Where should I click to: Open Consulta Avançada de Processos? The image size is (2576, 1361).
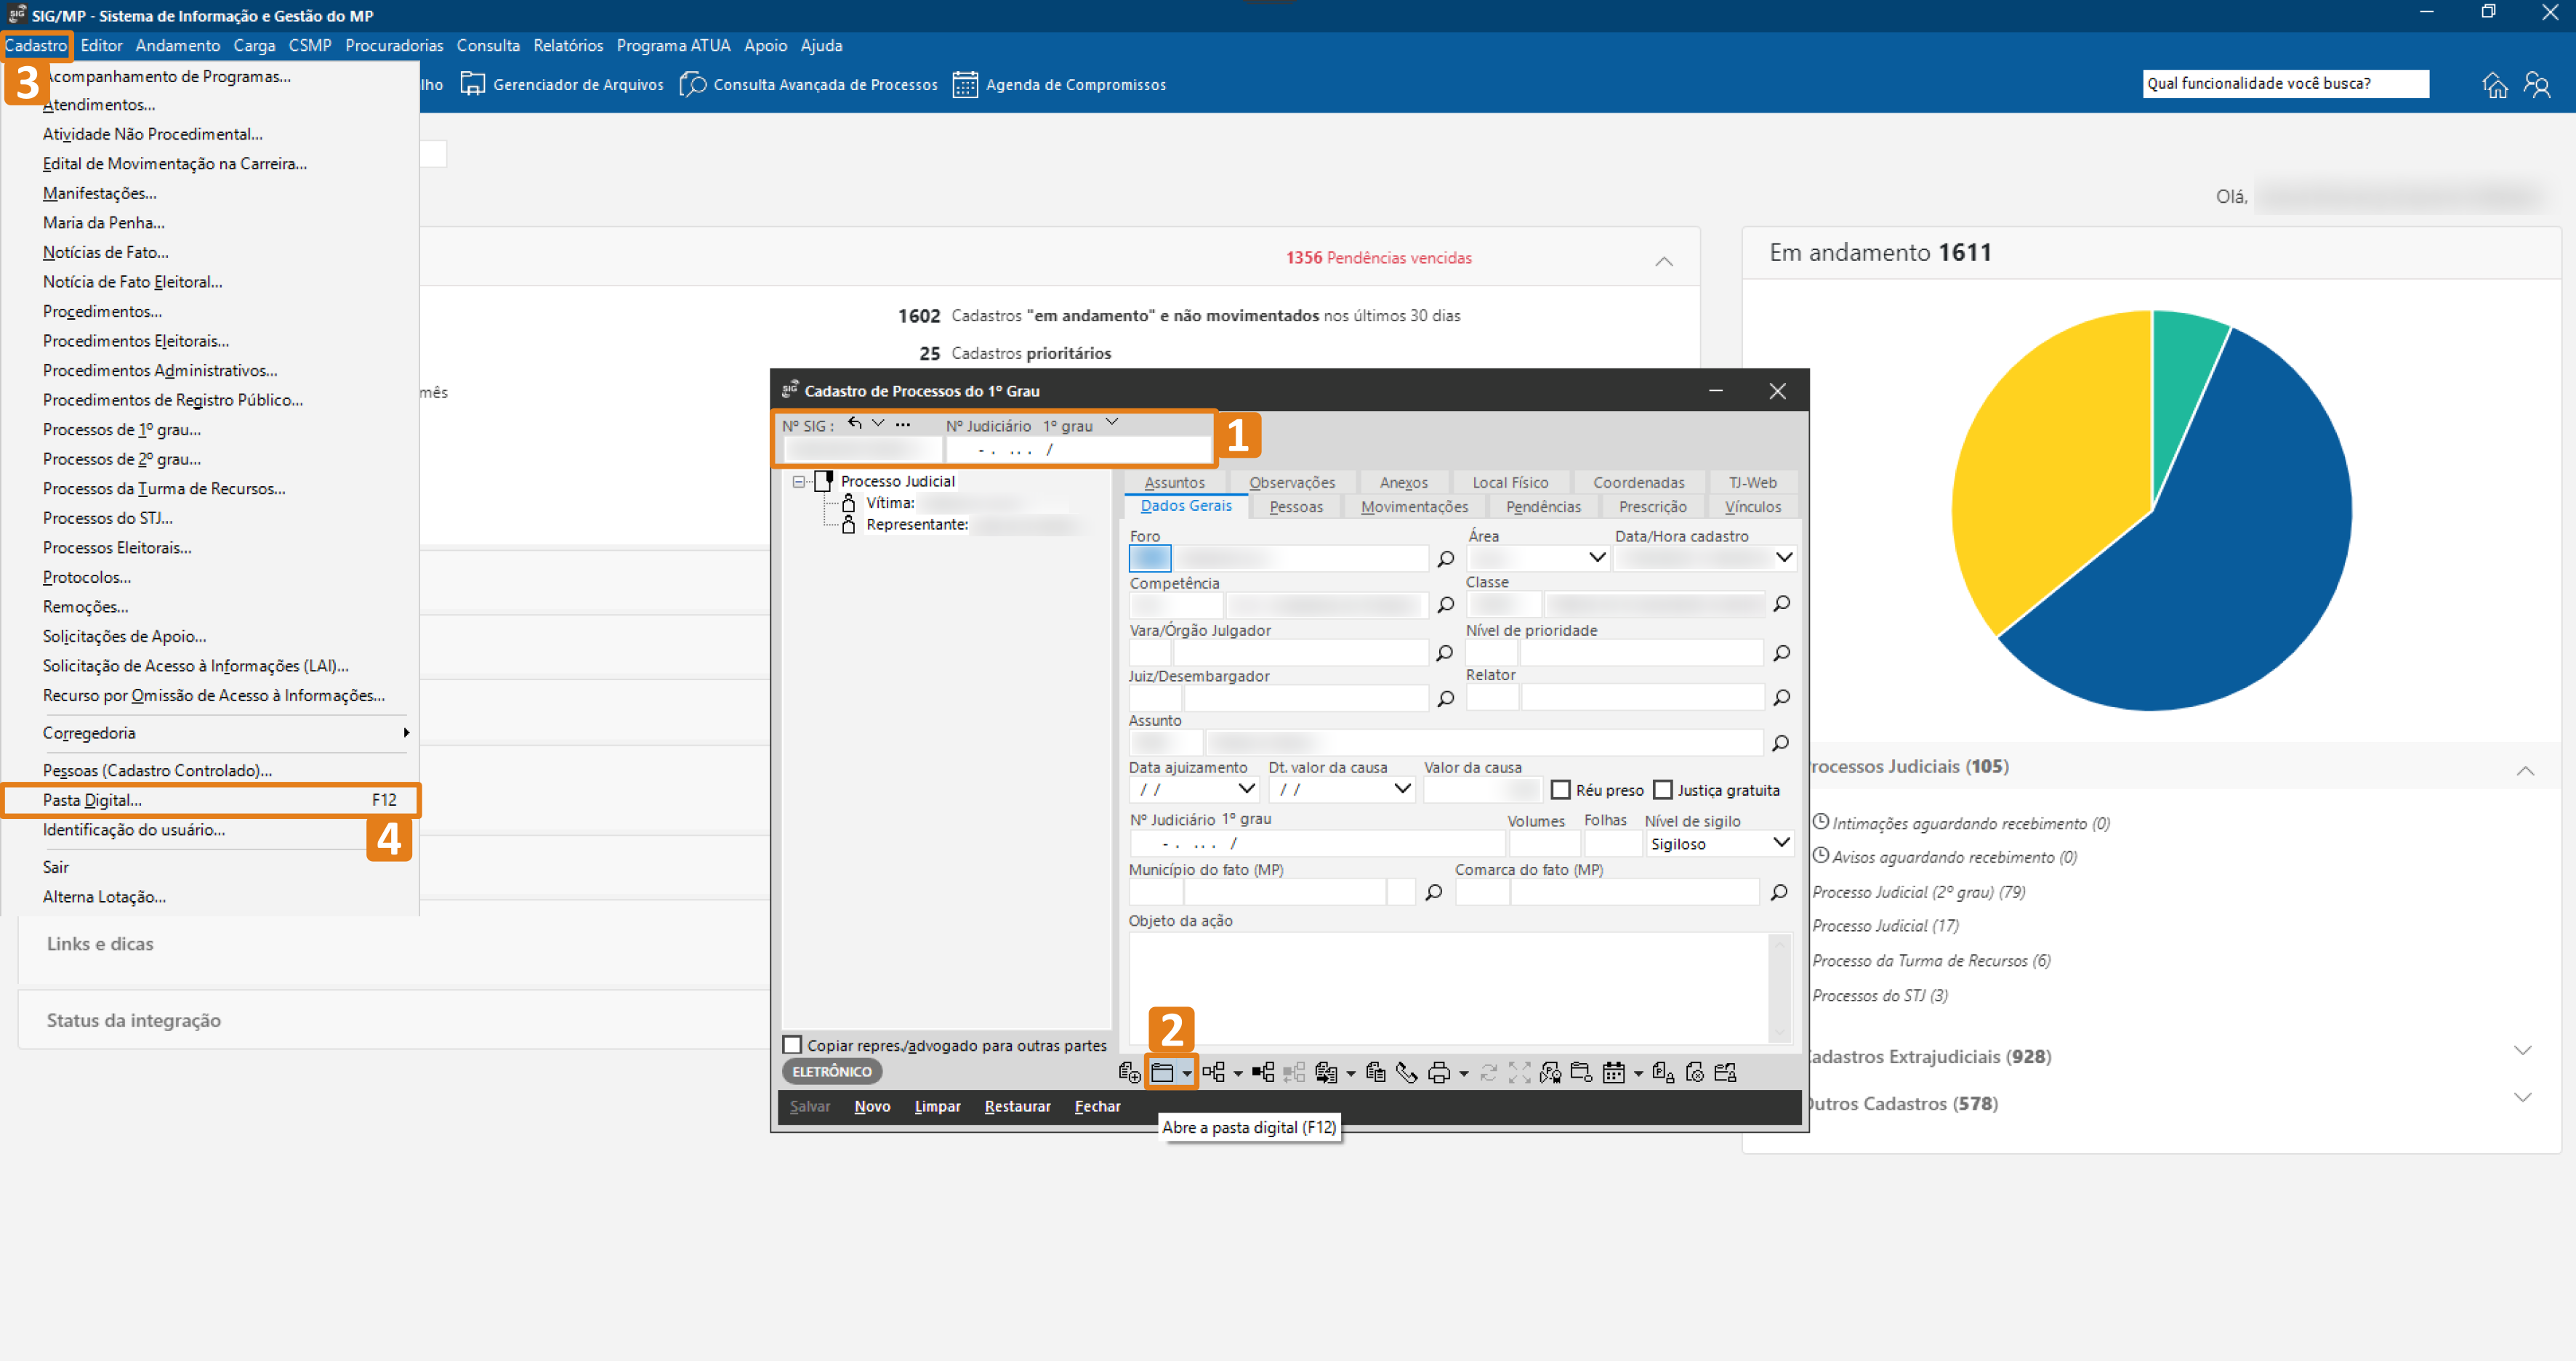click(825, 84)
